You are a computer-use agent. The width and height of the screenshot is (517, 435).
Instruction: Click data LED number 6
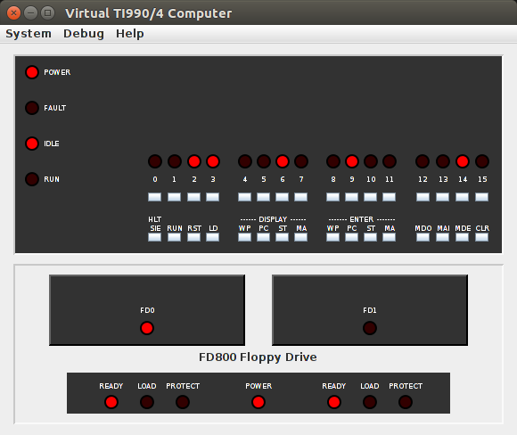[283, 161]
